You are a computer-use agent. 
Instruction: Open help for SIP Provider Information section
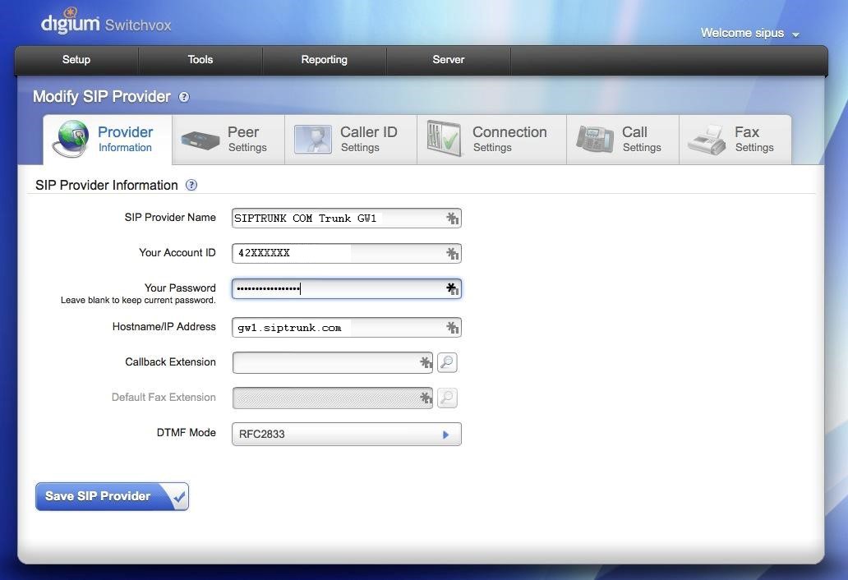(191, 186)
